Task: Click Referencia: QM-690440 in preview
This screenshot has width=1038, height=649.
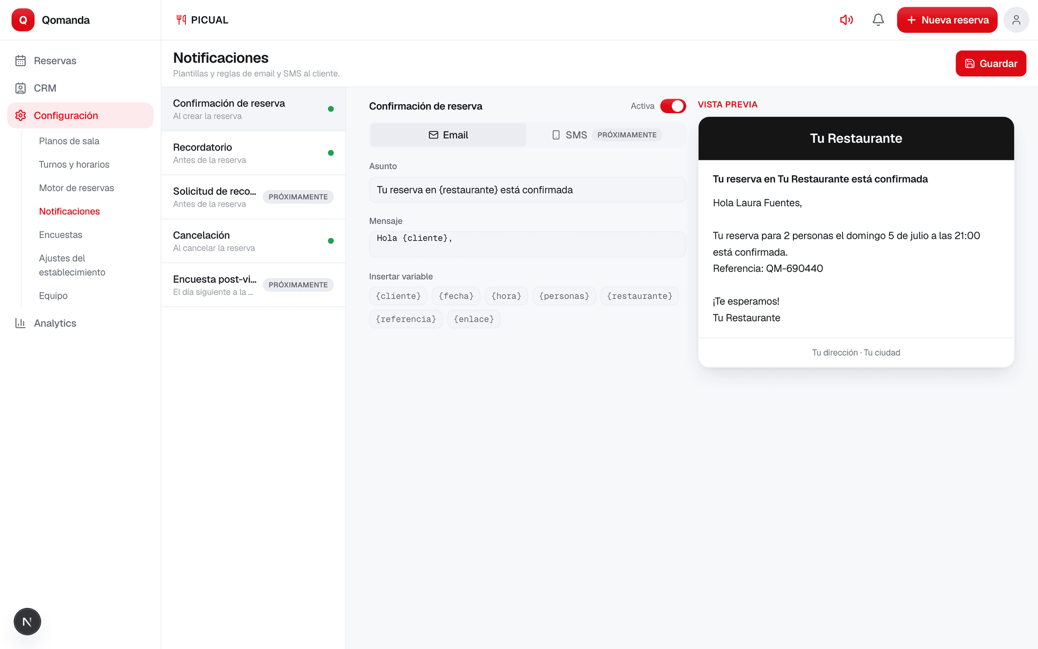Action: [768, 268]
